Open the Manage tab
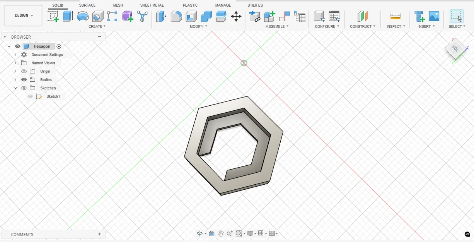This screenshot has height=242, width=474. click(x=223, y=5)
